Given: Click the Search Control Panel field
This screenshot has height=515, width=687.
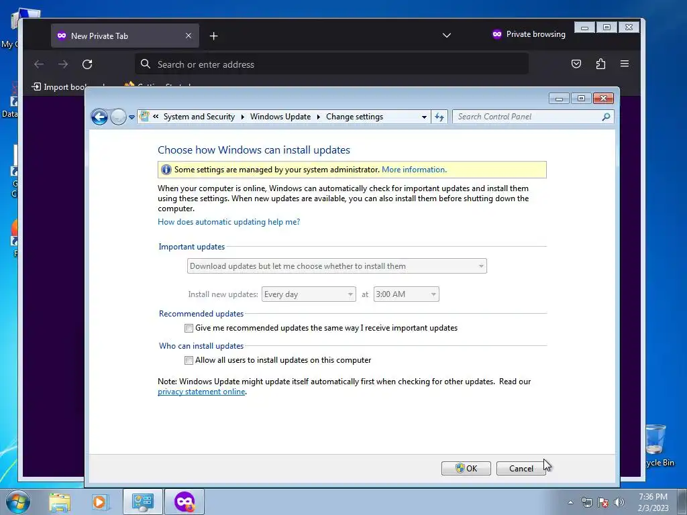Looking at the screenshot, I should click(x=533, y=117).
